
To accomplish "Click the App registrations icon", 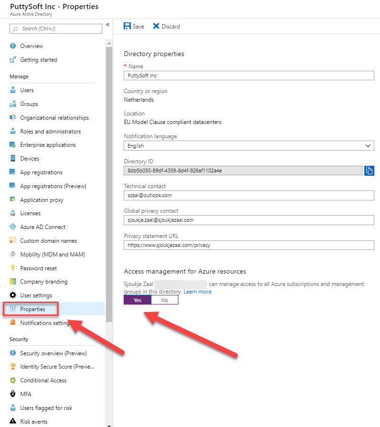I will tap(13, 172).
